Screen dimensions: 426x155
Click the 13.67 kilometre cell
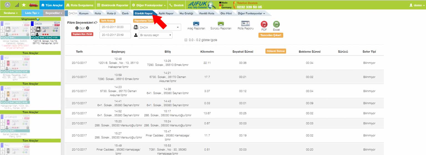pos(207,113)
